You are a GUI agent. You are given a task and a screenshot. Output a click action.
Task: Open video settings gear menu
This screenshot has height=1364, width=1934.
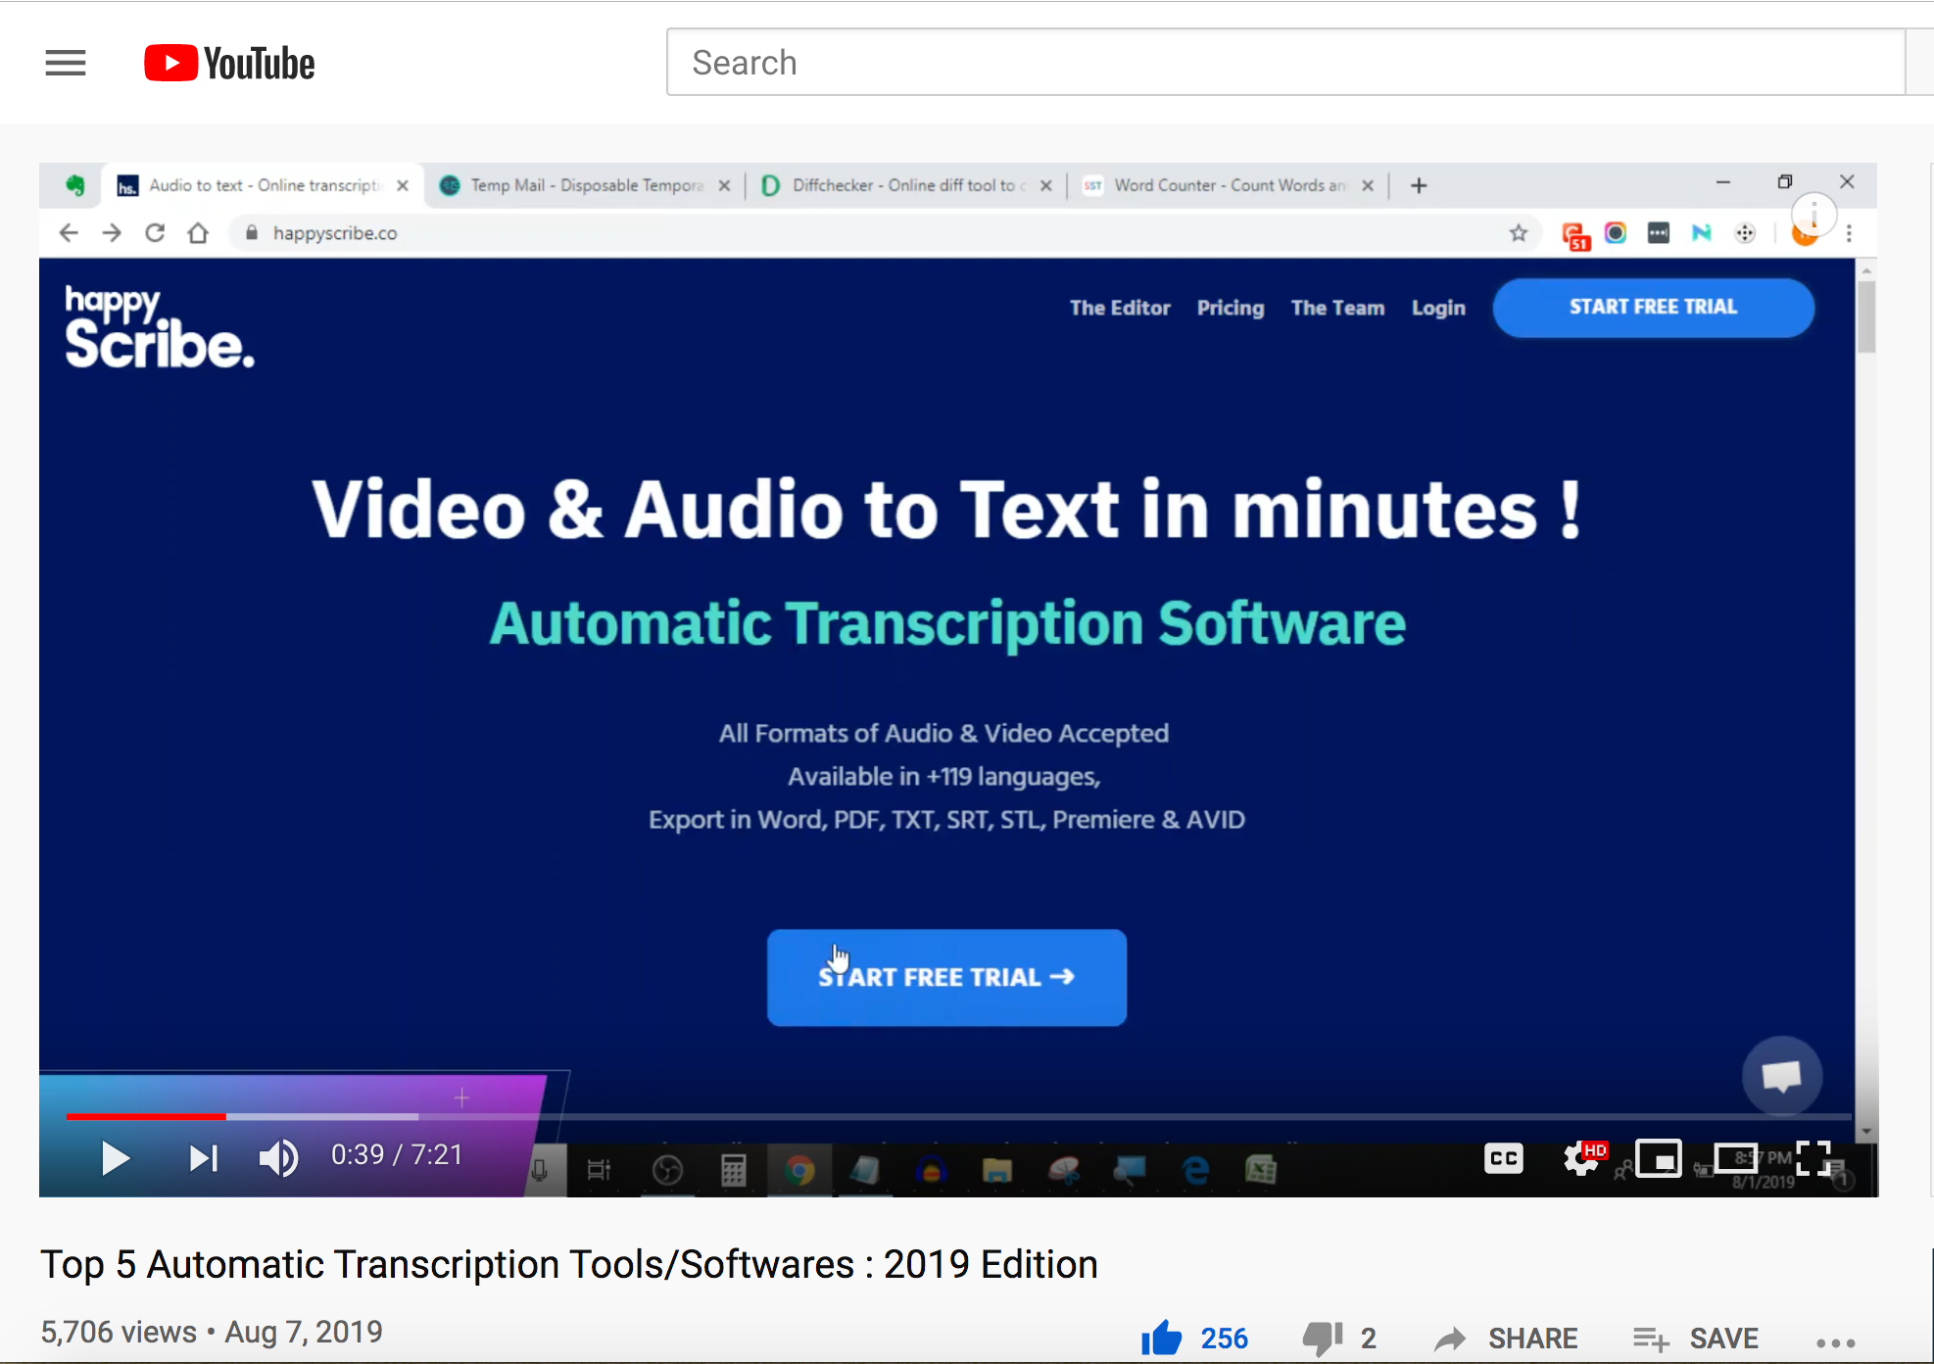[1580, 1159]
